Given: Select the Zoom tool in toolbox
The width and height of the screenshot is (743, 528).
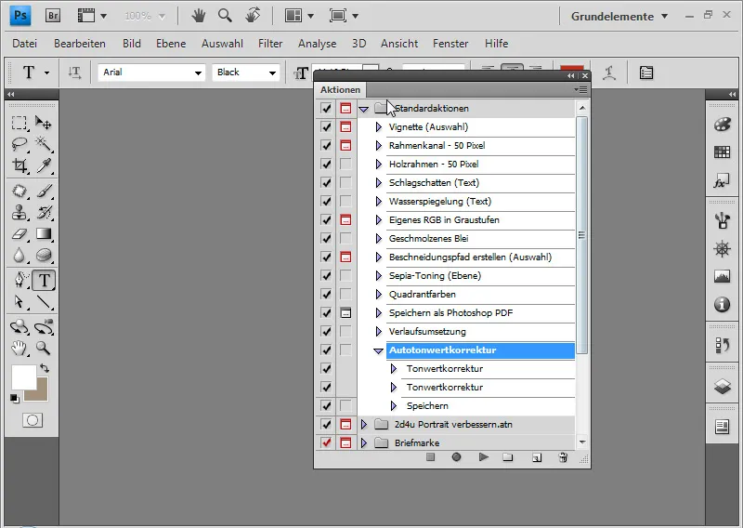Looking at the screenshot, I should tap(44, 349).
